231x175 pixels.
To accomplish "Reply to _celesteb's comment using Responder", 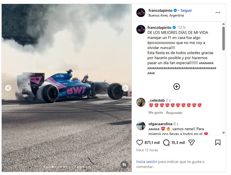I will click(174, 112).
